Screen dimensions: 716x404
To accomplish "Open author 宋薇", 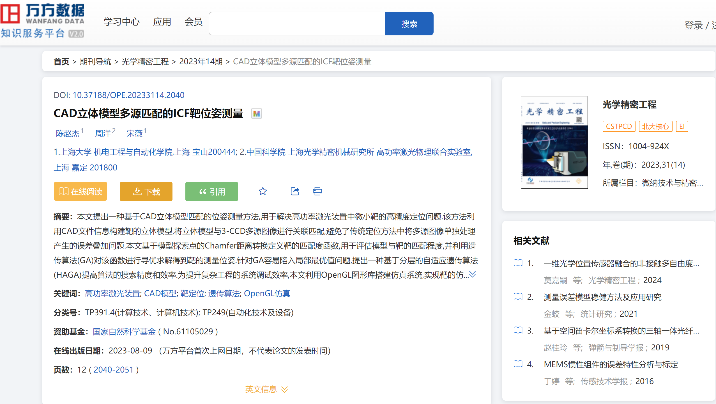I will 135,133.
